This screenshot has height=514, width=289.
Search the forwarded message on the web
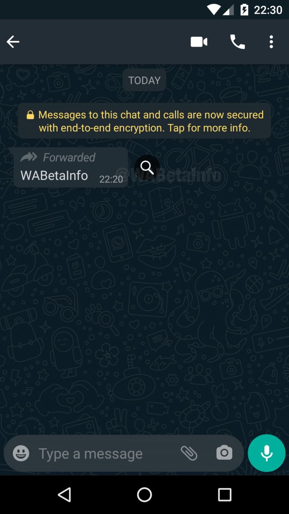point(147,167)
